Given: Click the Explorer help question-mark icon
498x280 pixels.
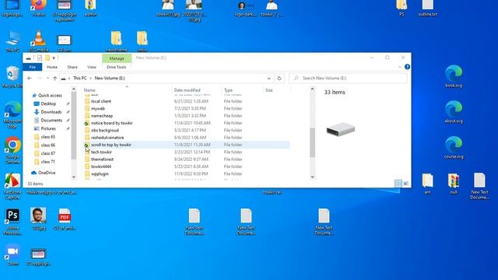Looking at the screenshot, I should (407, 67).
